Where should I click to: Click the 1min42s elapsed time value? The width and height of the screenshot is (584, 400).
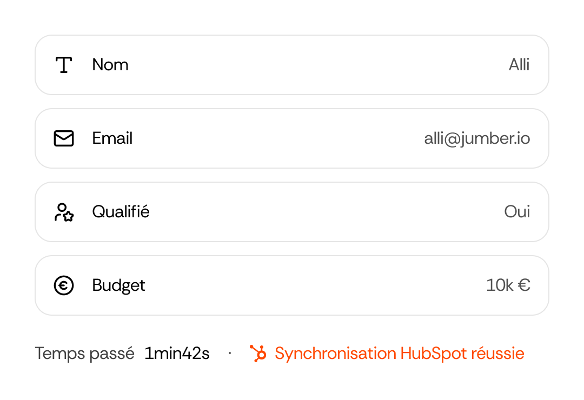177,354
